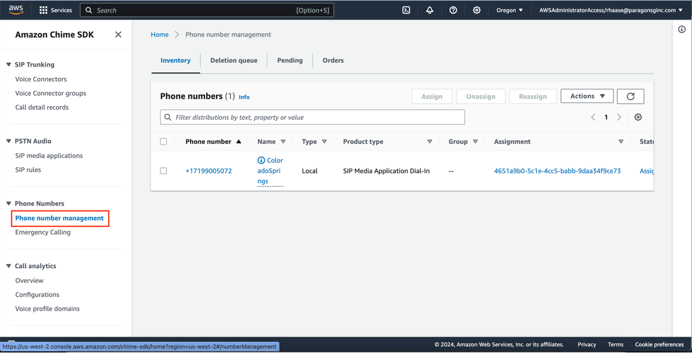
Task: Open the Services grid menu
Action: pos(55,10)
